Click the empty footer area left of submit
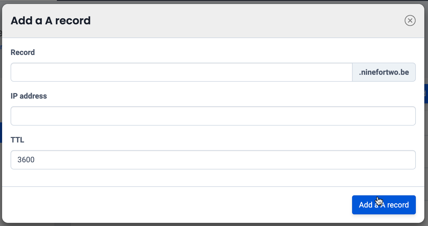 [175, 205]
